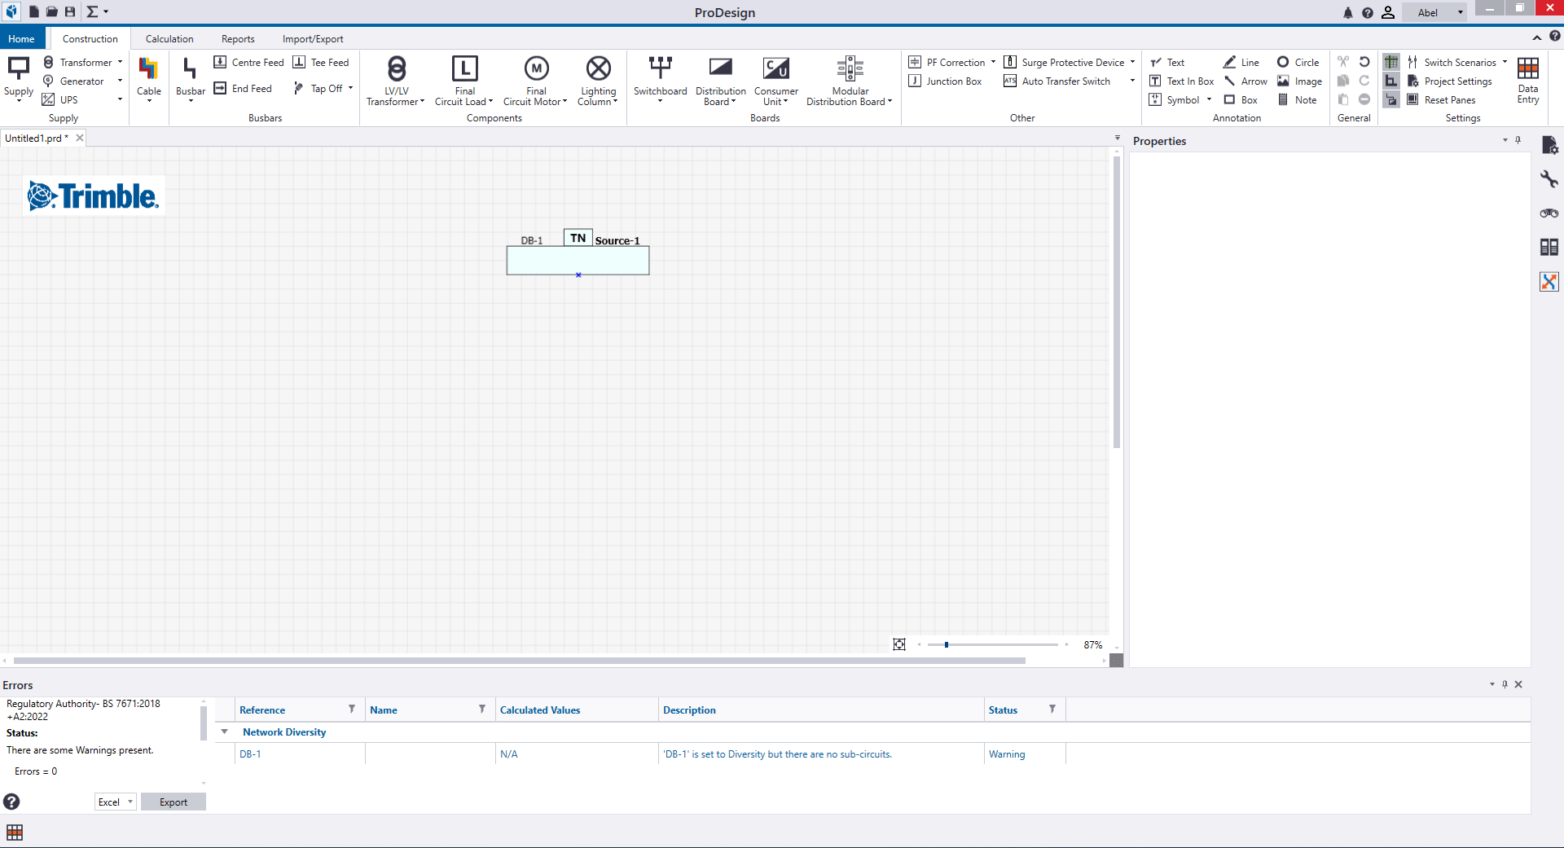Add a Final Circuit Load

pyautogui.click(x=464, y=81)
